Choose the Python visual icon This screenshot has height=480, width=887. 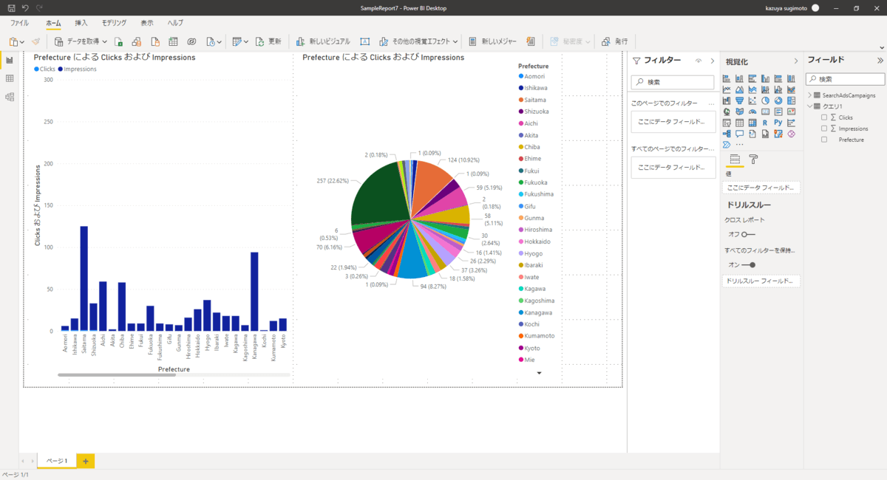coord(778,123)
